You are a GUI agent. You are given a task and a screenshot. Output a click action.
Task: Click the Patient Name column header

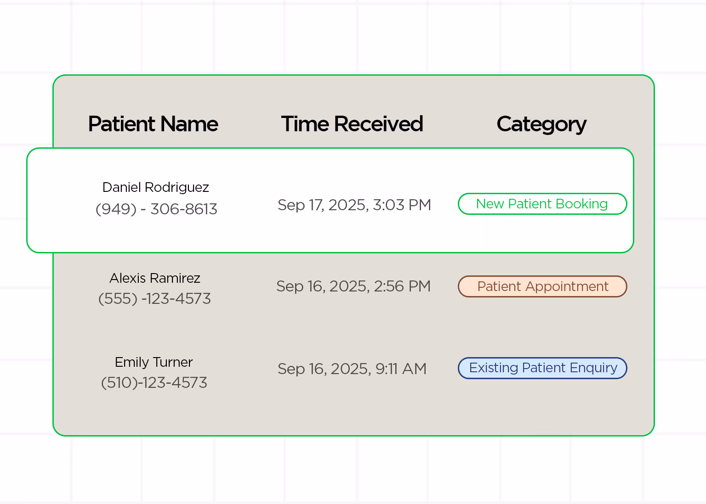point(153,124)
